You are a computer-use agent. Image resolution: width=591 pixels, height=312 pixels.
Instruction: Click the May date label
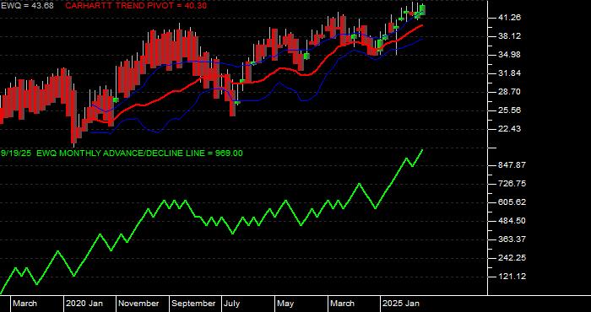(x=285, y=304)
